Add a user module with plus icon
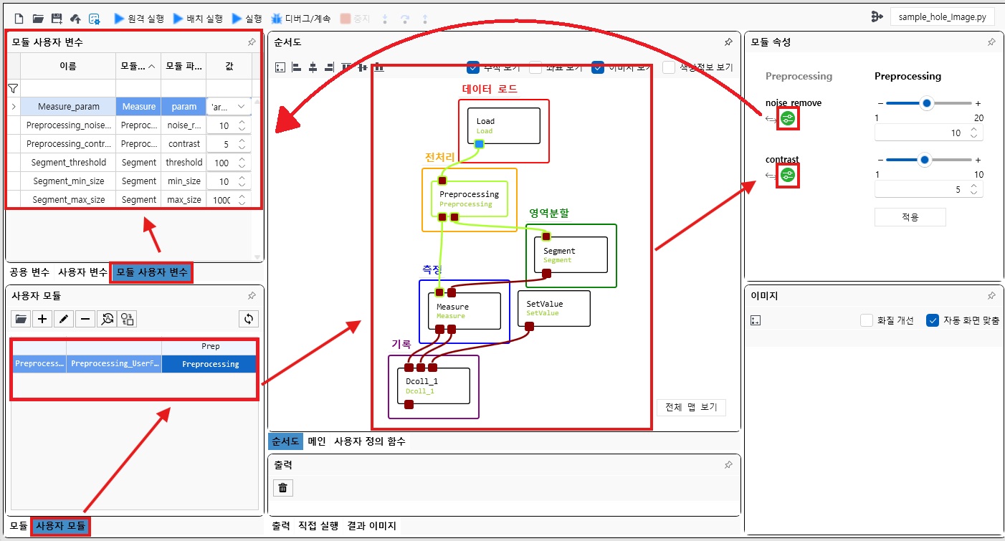 tap(43, 319)
